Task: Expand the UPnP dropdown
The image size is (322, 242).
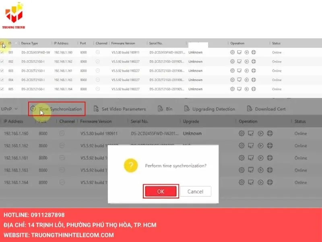Action: tap(16, 109)
